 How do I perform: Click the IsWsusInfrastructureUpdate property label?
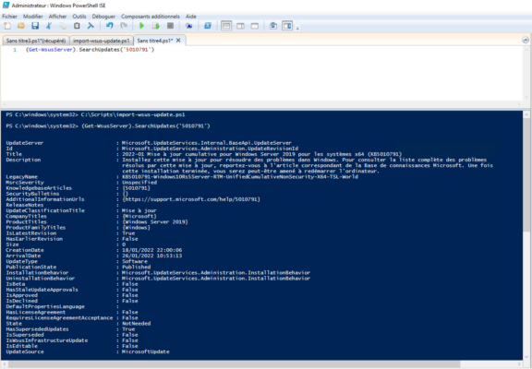(47, 340)
